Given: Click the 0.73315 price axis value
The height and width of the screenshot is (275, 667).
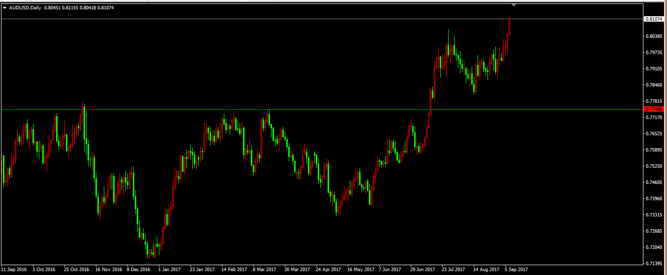Looking at the screenshot, I should tap(653, 215).
